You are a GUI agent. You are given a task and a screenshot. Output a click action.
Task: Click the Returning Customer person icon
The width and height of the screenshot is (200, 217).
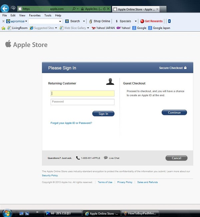coord(110,81)
